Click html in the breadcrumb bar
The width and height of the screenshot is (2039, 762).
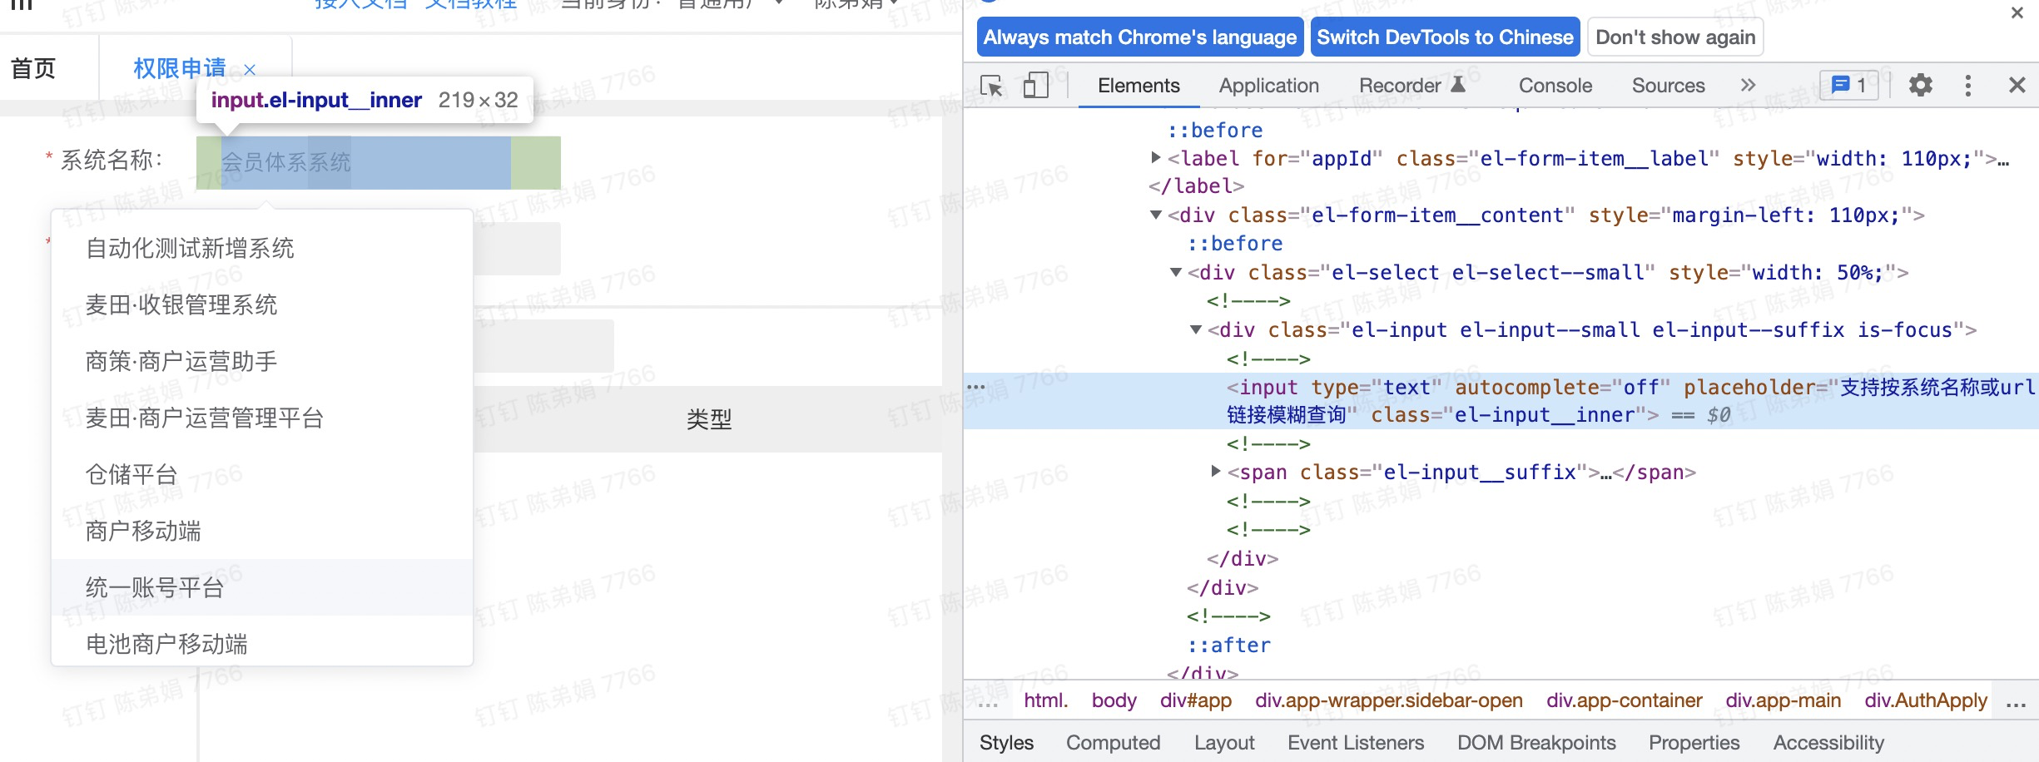1046,700
